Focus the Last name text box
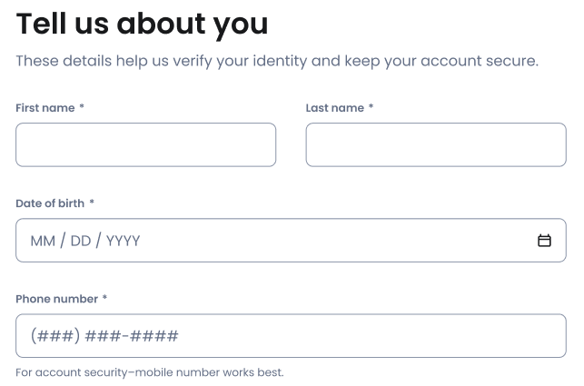 pyautogui.click(x=435, y=145)
